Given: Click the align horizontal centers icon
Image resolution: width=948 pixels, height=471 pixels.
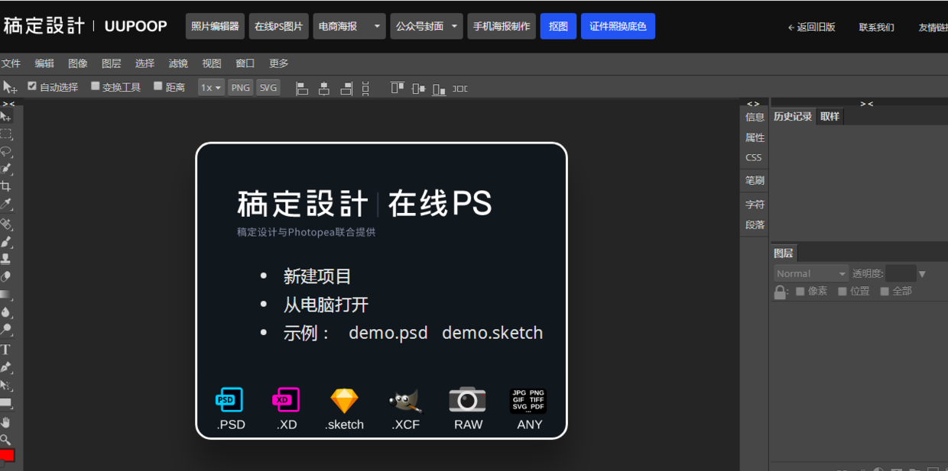Looking at the screenshot, I should pyautogui.click(x=324, y=89).
